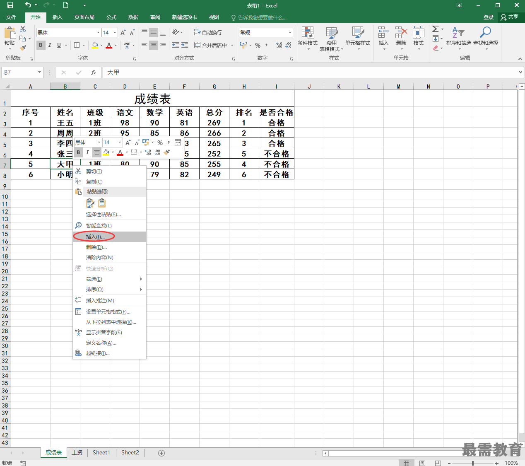This screenshot has height=466, width=525.
Task: Apply red font color in ribbon
Action: click(x=109, y=45)
